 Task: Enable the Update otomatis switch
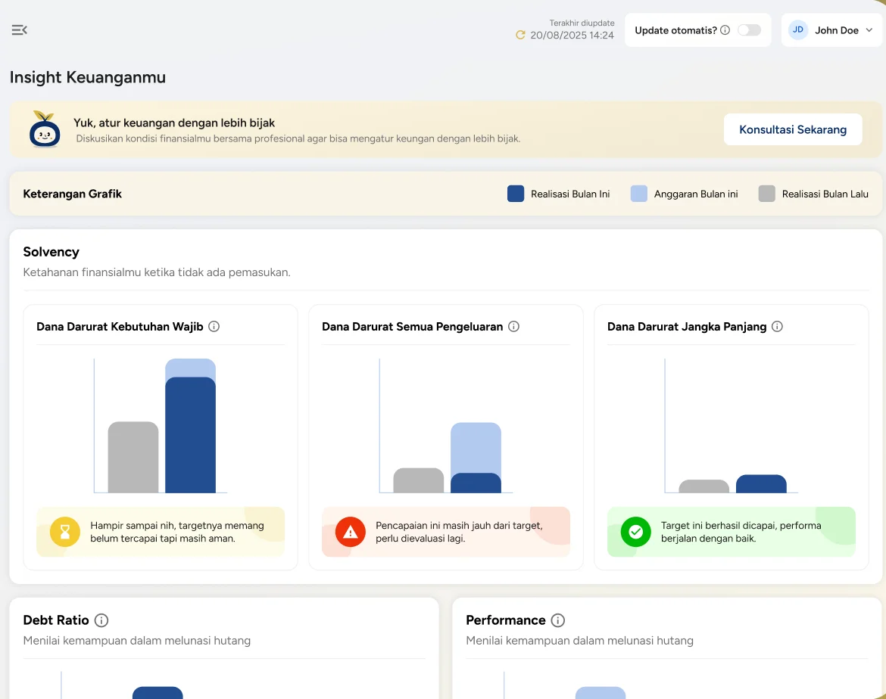point(749,30)
